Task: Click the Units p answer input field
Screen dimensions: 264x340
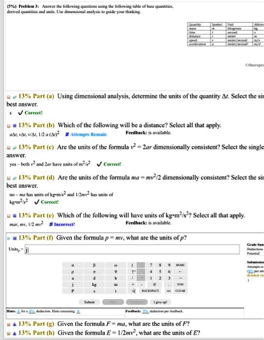Action: click(x=132, y=250)
